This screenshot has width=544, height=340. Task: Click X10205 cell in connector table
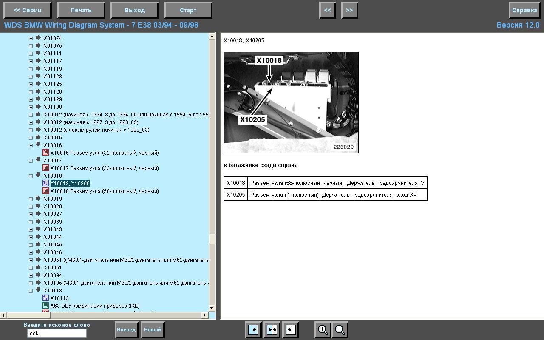pyautogui.click(x=236, y=195)
